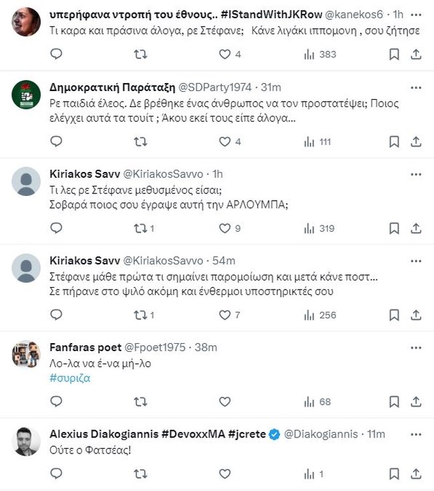Screen dimensions: 434x491
Task: Open Alexius Diakogiannis profile picture
Action: pyautogui.click(x=26, y=441)
